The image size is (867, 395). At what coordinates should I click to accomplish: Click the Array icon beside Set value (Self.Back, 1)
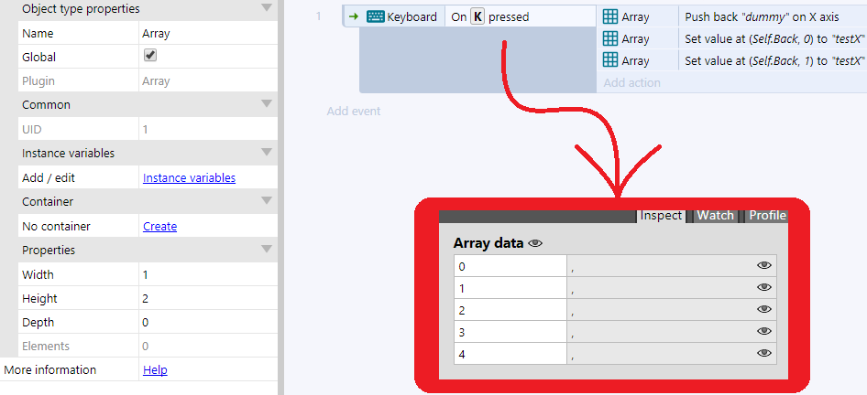pyautogui.click(x=609, y=60)
